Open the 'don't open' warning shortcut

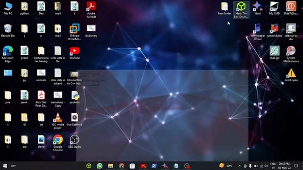click(x=291, y=75)
